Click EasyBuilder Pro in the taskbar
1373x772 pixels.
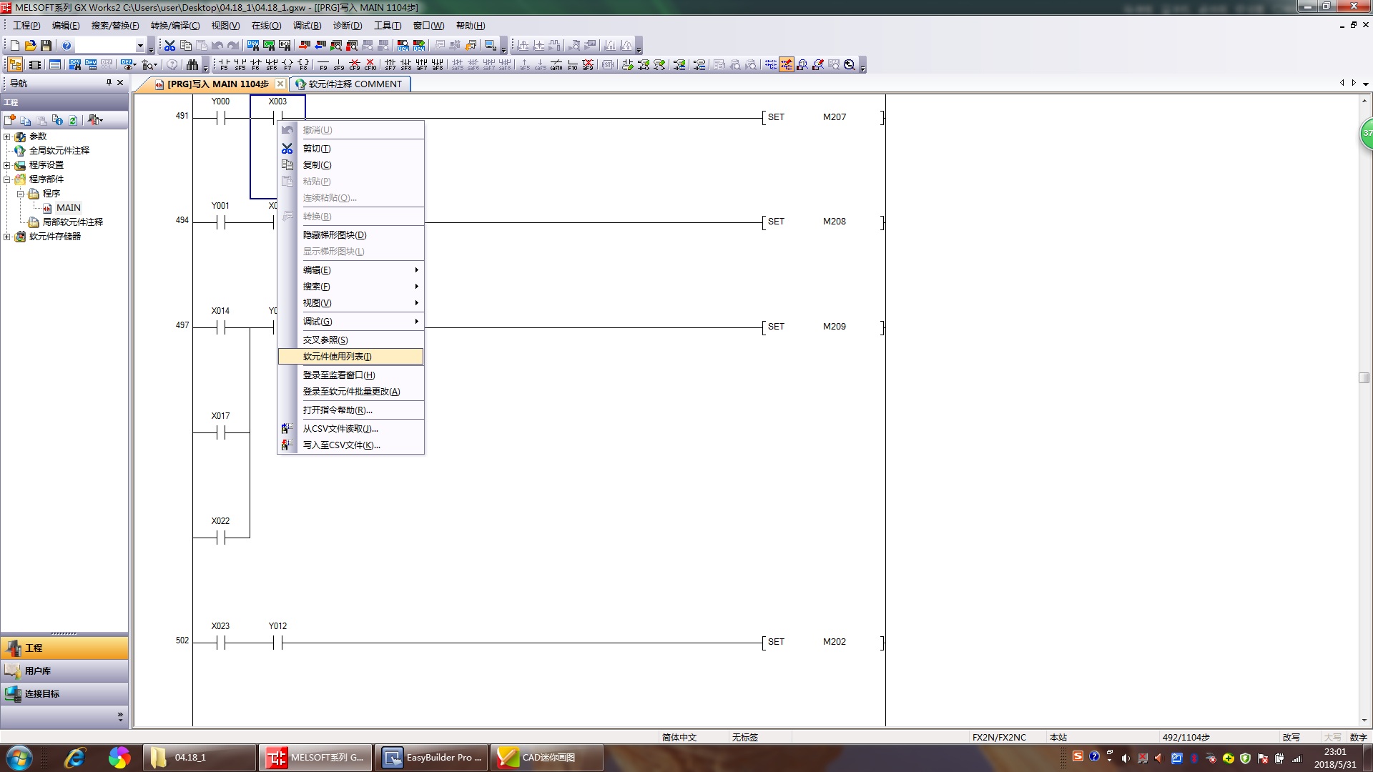pyautogui.click(x=431, y=758)
